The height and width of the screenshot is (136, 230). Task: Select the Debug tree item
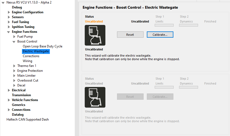pyautogui.click(x=17, y=7)
